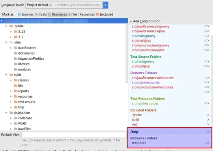The image size is (213, 151).
Task: Expand the reports folder
Action: tap(11, 91)
